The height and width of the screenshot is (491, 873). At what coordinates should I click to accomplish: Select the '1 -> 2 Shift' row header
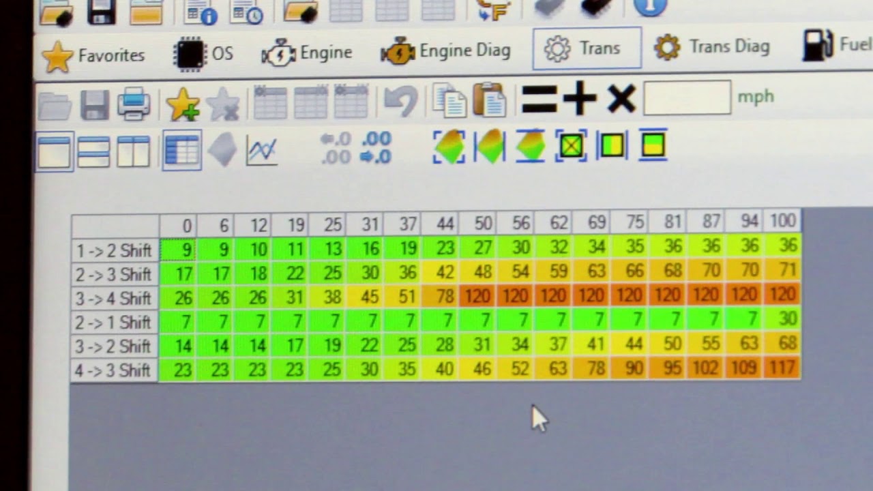115,250
